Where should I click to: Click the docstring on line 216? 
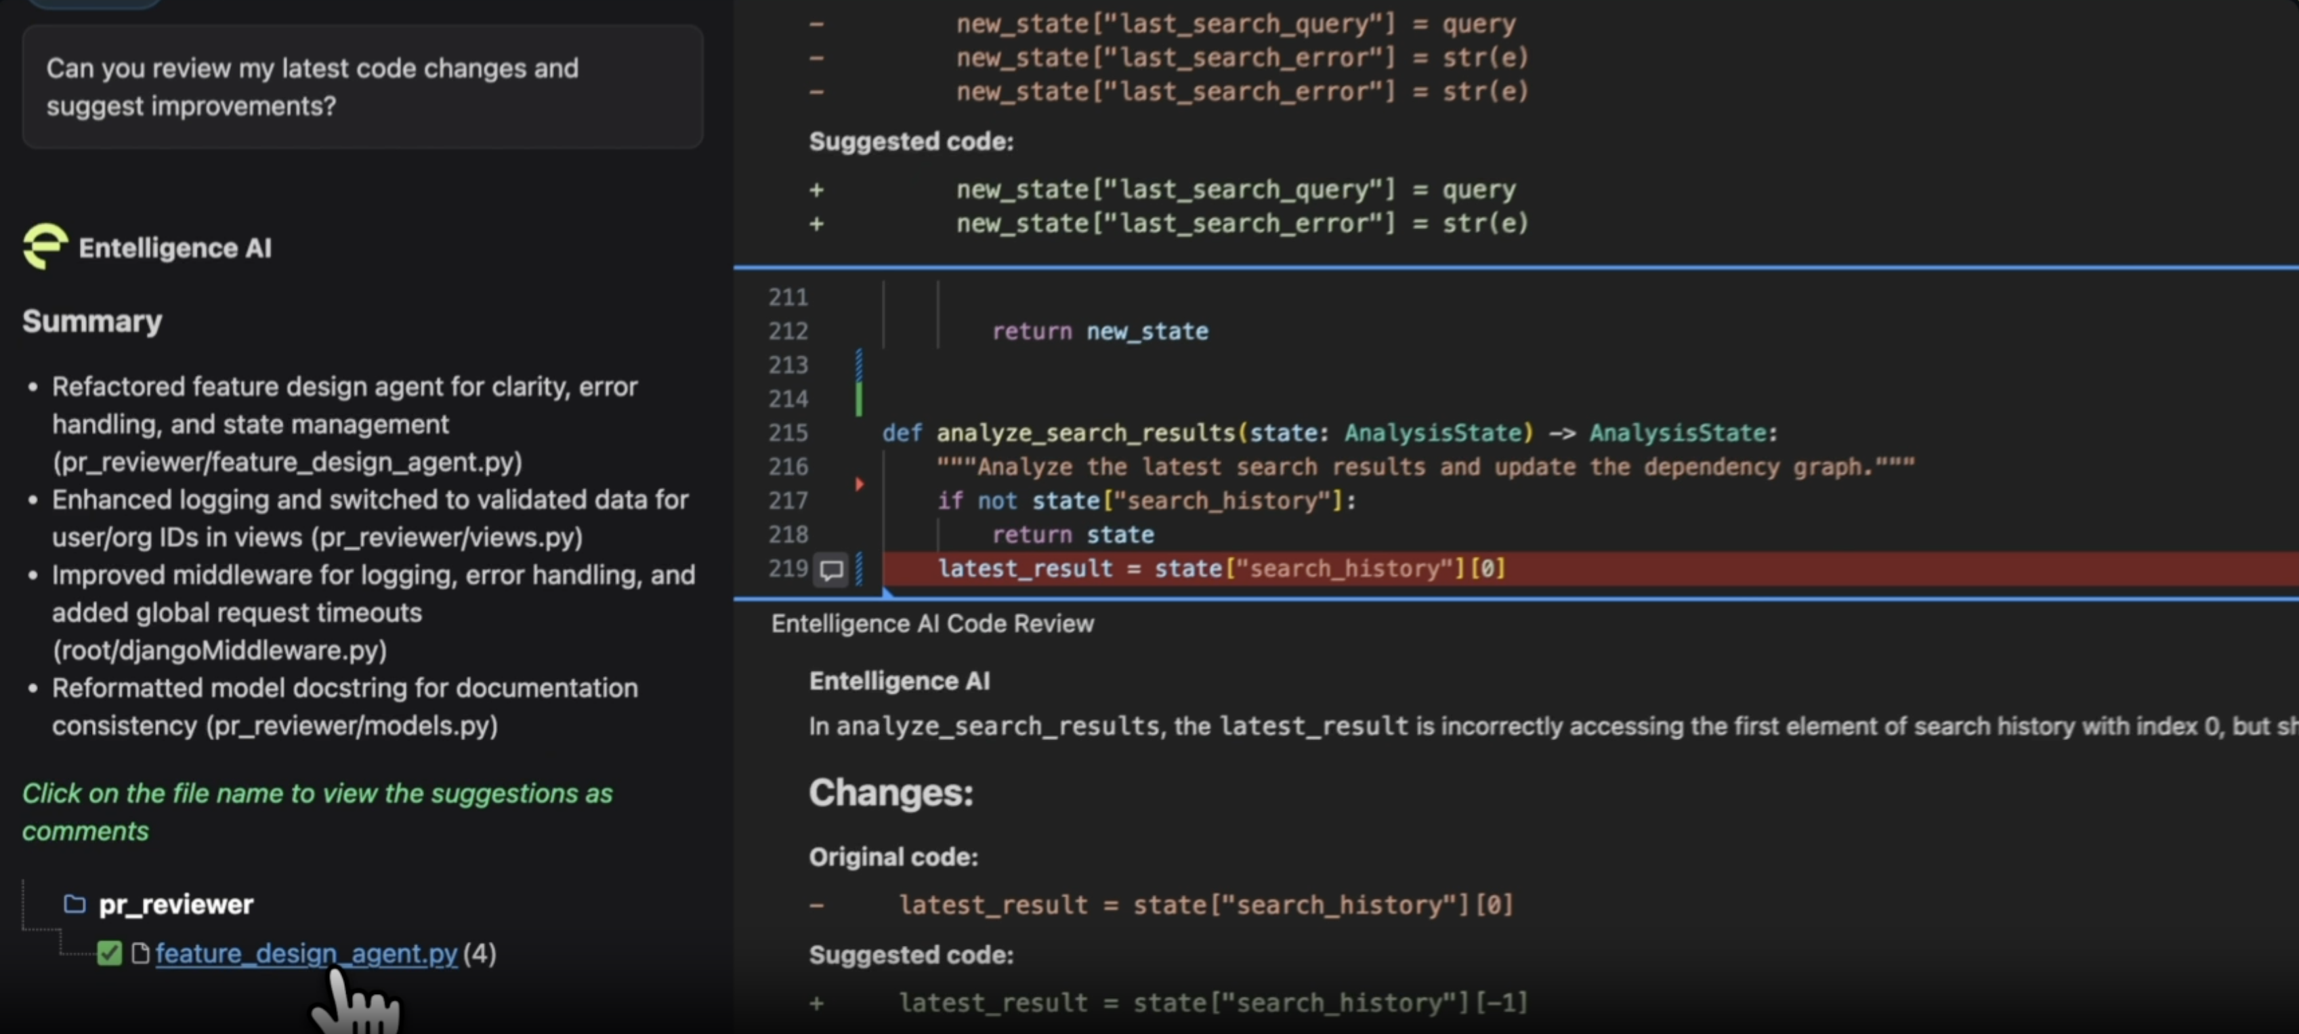[1425, 467]
